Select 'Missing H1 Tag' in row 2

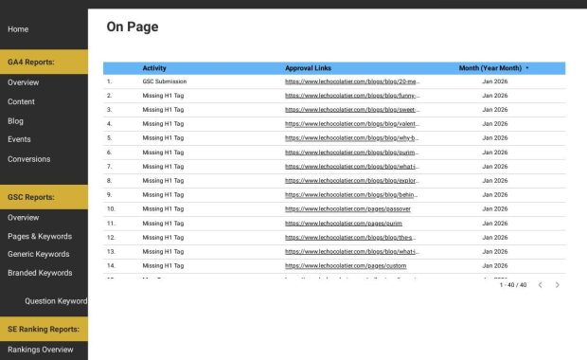163,96
